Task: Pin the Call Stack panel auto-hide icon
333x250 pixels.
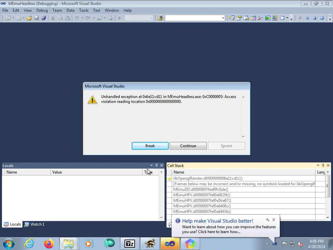Action: 323,165
